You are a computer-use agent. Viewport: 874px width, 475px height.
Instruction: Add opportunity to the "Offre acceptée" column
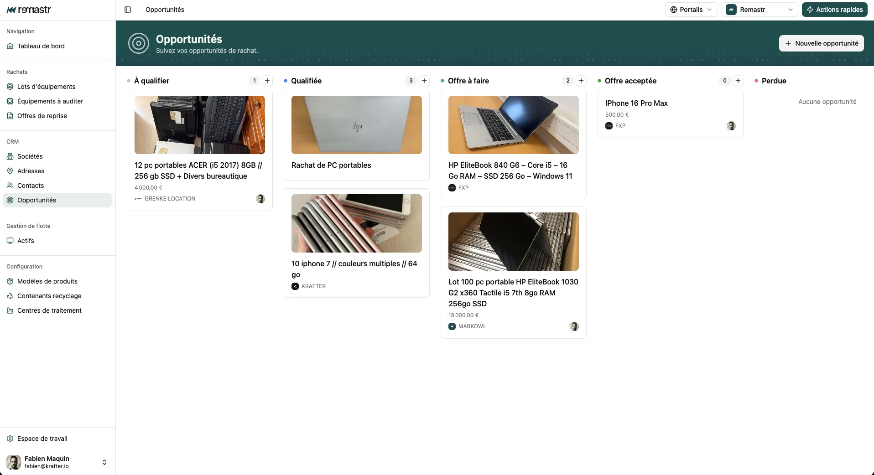pyautogui.click(x=738, y=81)
